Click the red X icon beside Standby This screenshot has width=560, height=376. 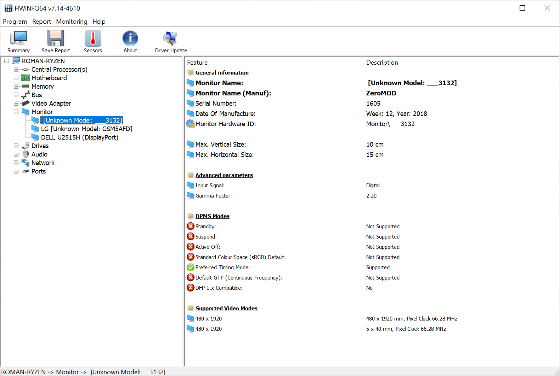pyautogui.click(x=191, y=226)
